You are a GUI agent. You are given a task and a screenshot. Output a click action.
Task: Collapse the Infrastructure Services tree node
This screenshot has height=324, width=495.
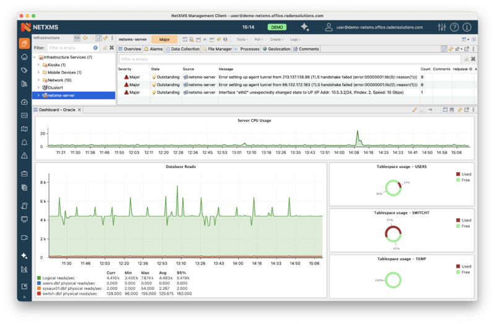[x=35, y=57]
